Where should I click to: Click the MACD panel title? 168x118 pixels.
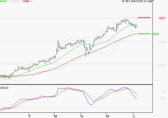click(x=5, y=88)
